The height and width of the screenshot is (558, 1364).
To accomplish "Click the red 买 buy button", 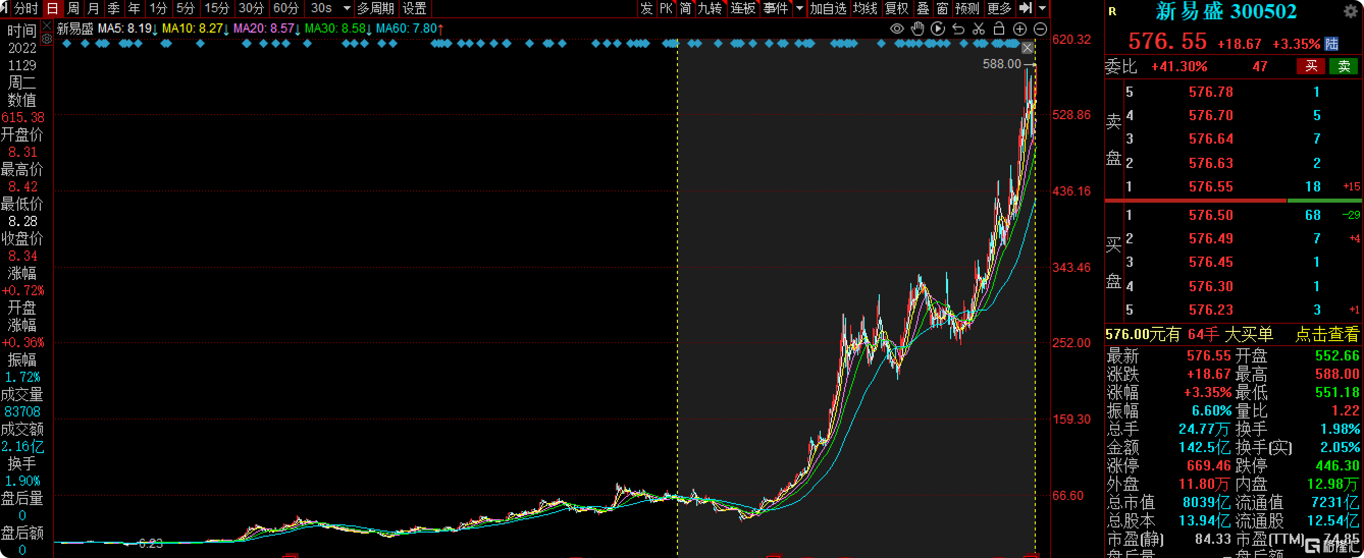I will tap(1310, 66).
